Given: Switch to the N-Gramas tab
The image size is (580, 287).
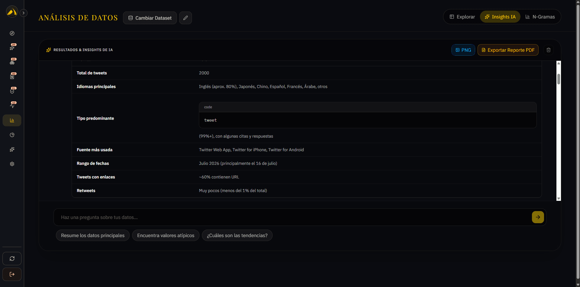Looking at the screenshot, I should (540, 17).
